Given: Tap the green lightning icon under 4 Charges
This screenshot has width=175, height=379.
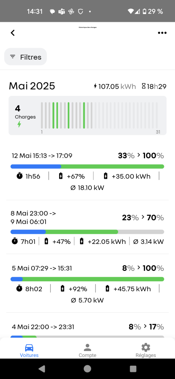Looking at the screenshot, I should pos(19,124).
